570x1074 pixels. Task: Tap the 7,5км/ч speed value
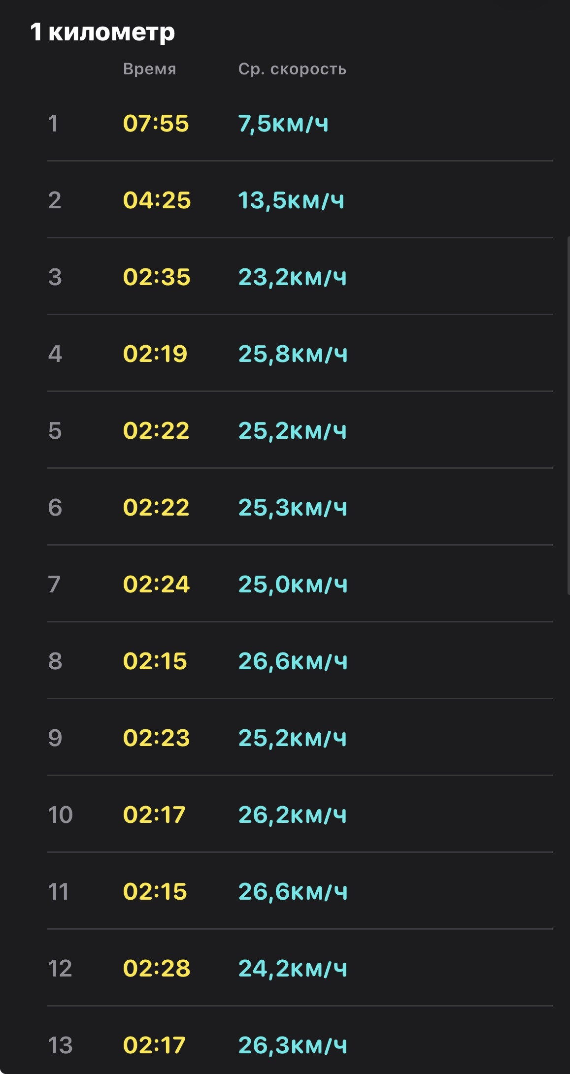pyautogui.click(x=283, y=124)
